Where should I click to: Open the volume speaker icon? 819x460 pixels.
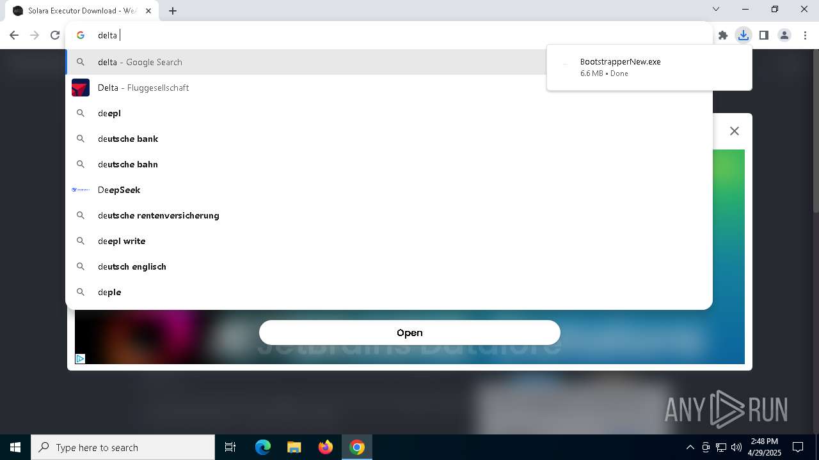click(736, 447)
